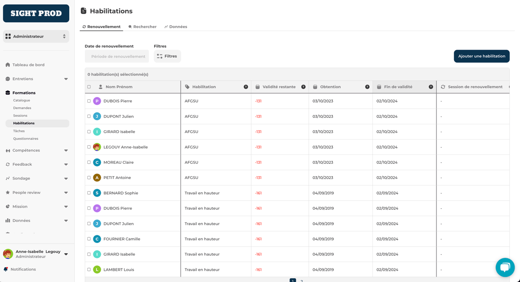Click help icon beside Fin de validité column

tap(431, 87)
